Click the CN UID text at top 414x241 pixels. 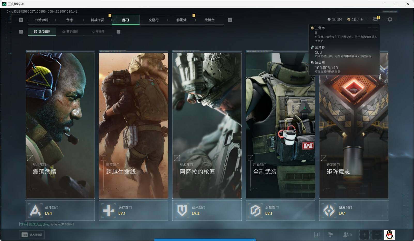[42, 12]
